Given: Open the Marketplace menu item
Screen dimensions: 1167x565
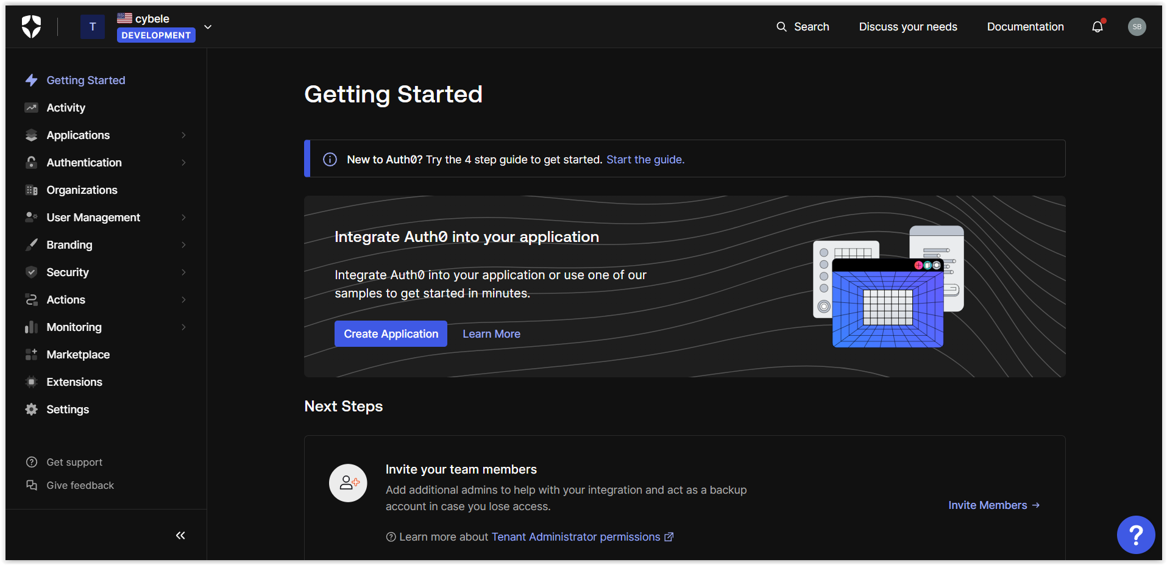Looking at the screenshot, I should (x=78, y=355).
